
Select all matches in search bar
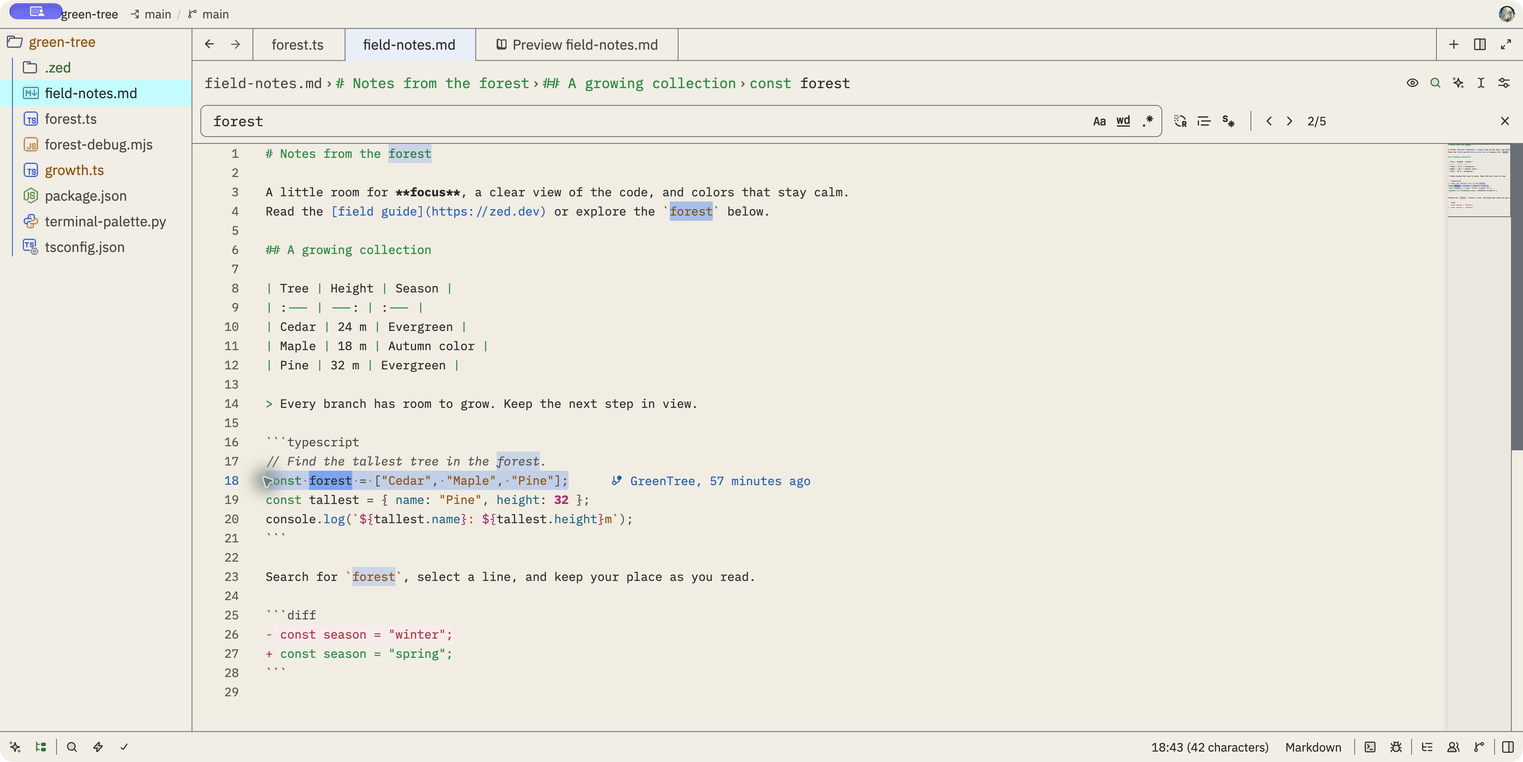tap(1204, 121)
